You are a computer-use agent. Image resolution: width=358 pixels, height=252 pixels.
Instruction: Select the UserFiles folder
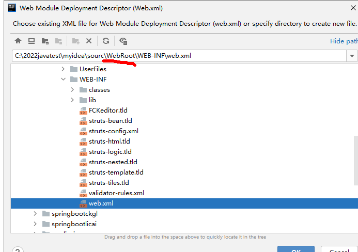92,69
